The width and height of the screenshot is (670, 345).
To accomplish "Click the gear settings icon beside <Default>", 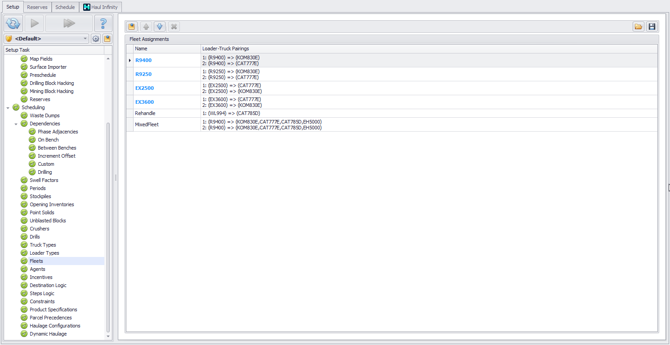I will point(96,39).
